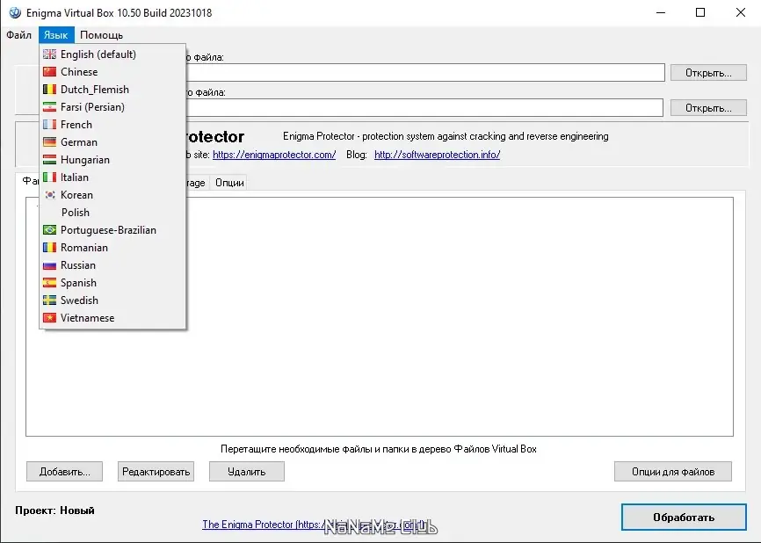Open the Файл menu
This screenshot has height=543, width=761.
point(19,35)
